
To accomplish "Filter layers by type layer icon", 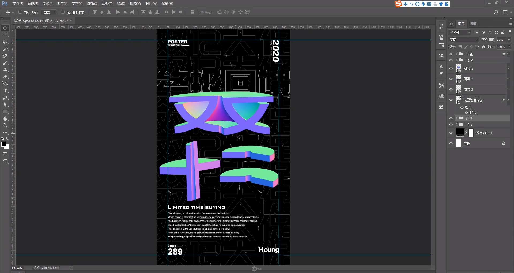I will pyautogui.click(x=490, y=32).
